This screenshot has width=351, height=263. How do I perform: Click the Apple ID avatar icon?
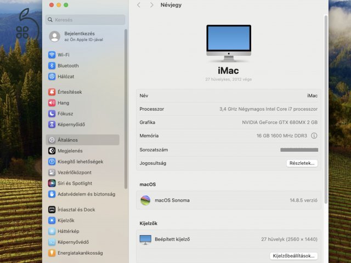(x=55, y=37)
